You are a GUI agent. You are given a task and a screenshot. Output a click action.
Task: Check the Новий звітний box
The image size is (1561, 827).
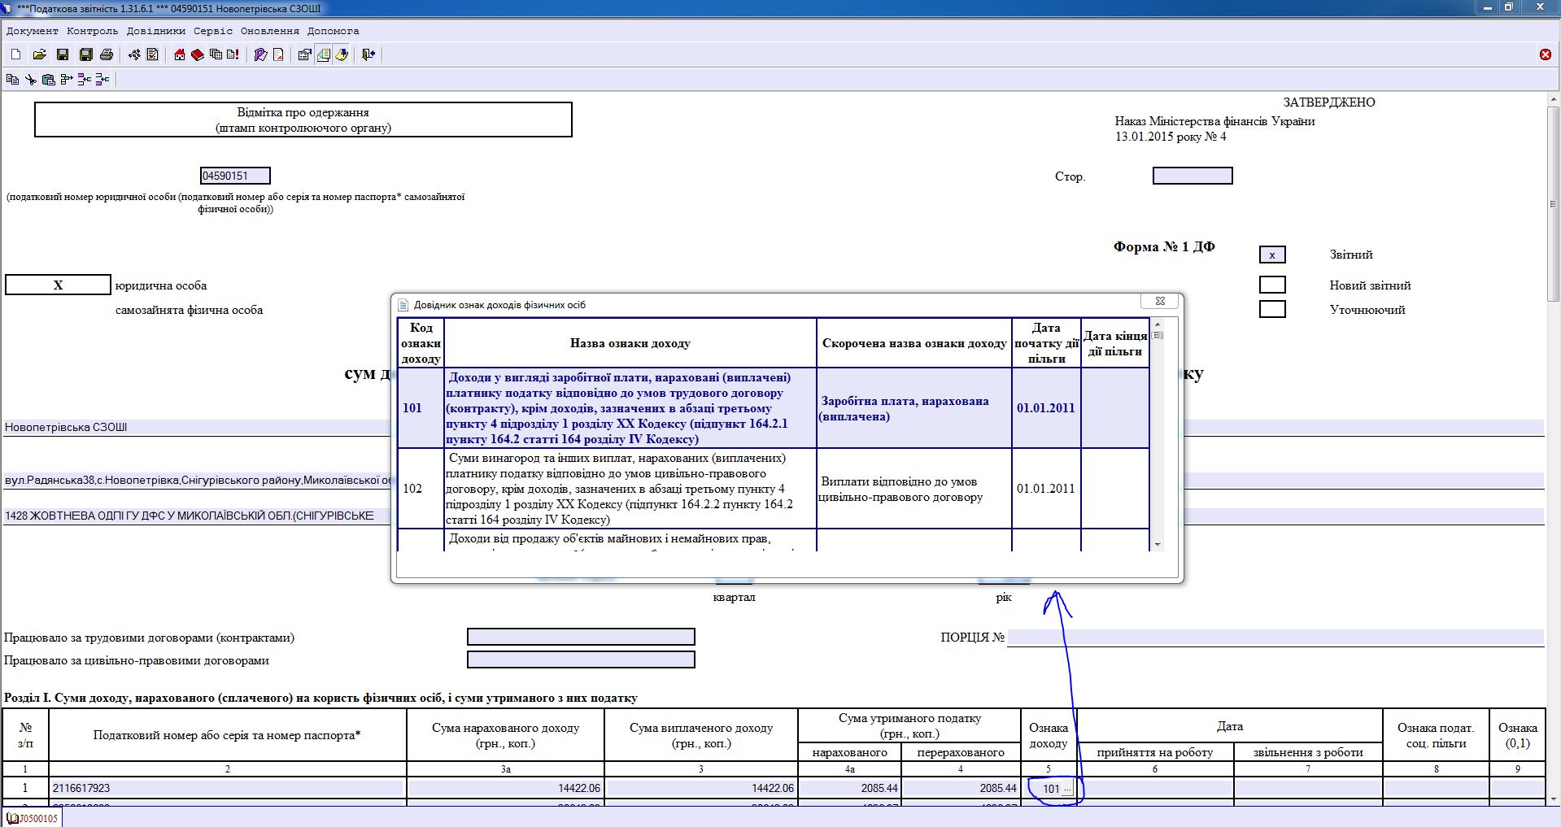point(1271,285)
